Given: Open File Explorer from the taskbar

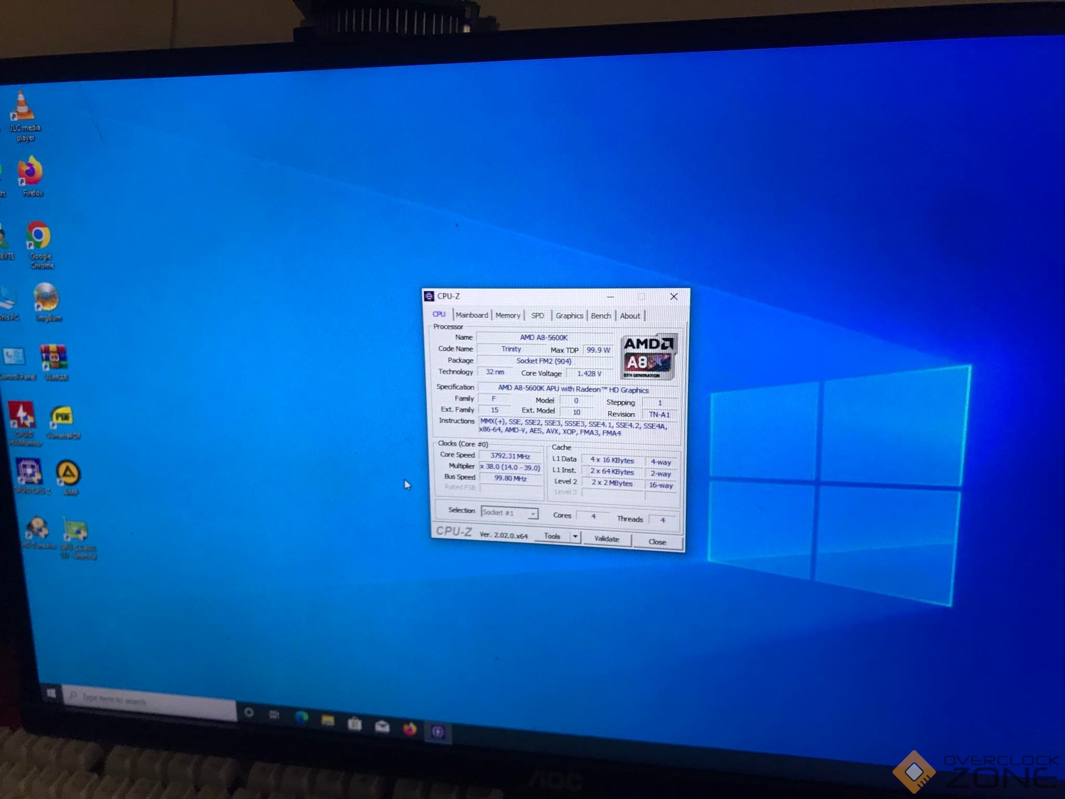Looking at the screenshot, I should (x=328, y=721).
